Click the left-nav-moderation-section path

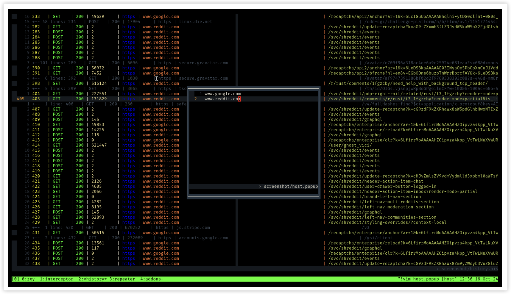tap(381, 207)
